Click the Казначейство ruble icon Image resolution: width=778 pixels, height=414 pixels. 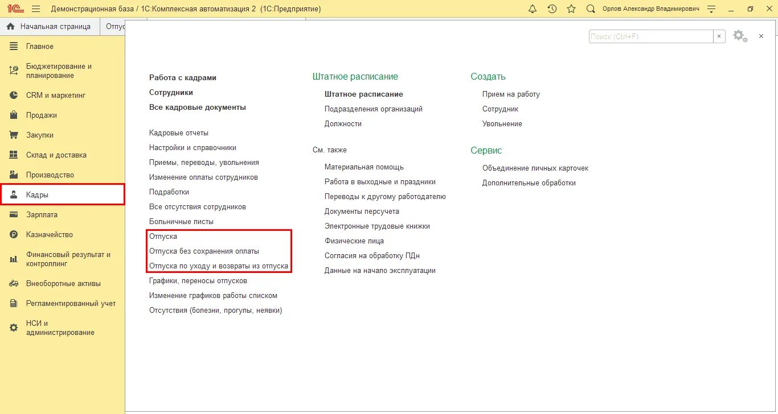point(14,234)
